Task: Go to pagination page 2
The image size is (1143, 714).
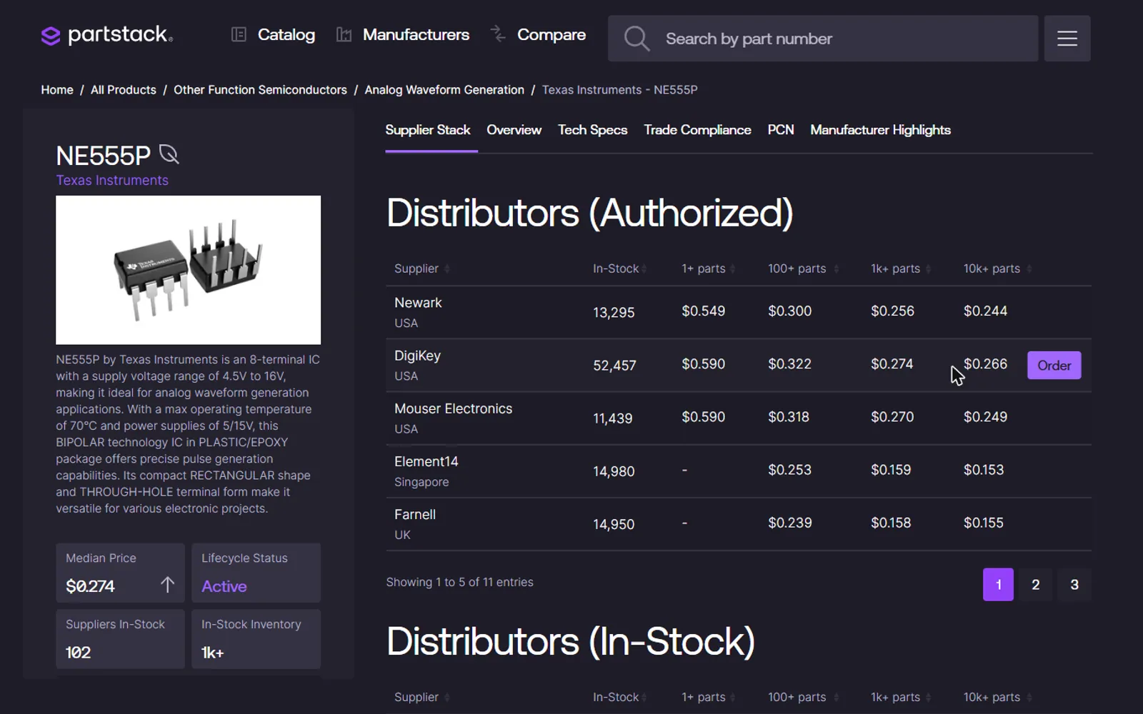Action: click(x=1036, y=585)
